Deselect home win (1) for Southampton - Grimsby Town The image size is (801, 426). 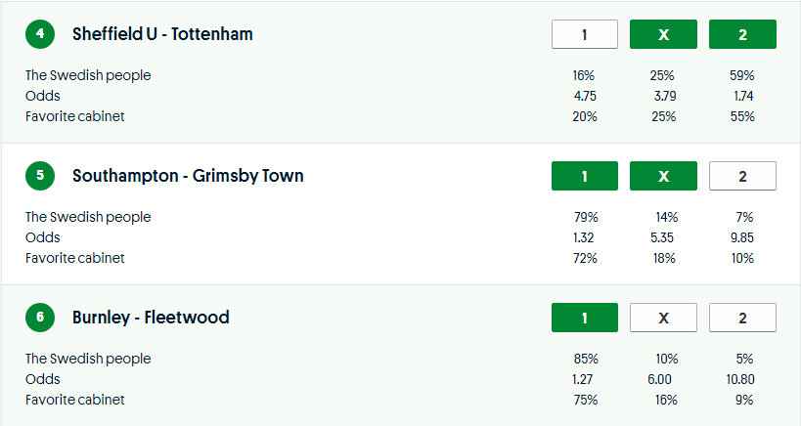[585, 177]
